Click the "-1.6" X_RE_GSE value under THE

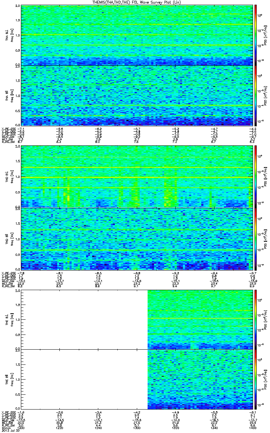(21, 412)
